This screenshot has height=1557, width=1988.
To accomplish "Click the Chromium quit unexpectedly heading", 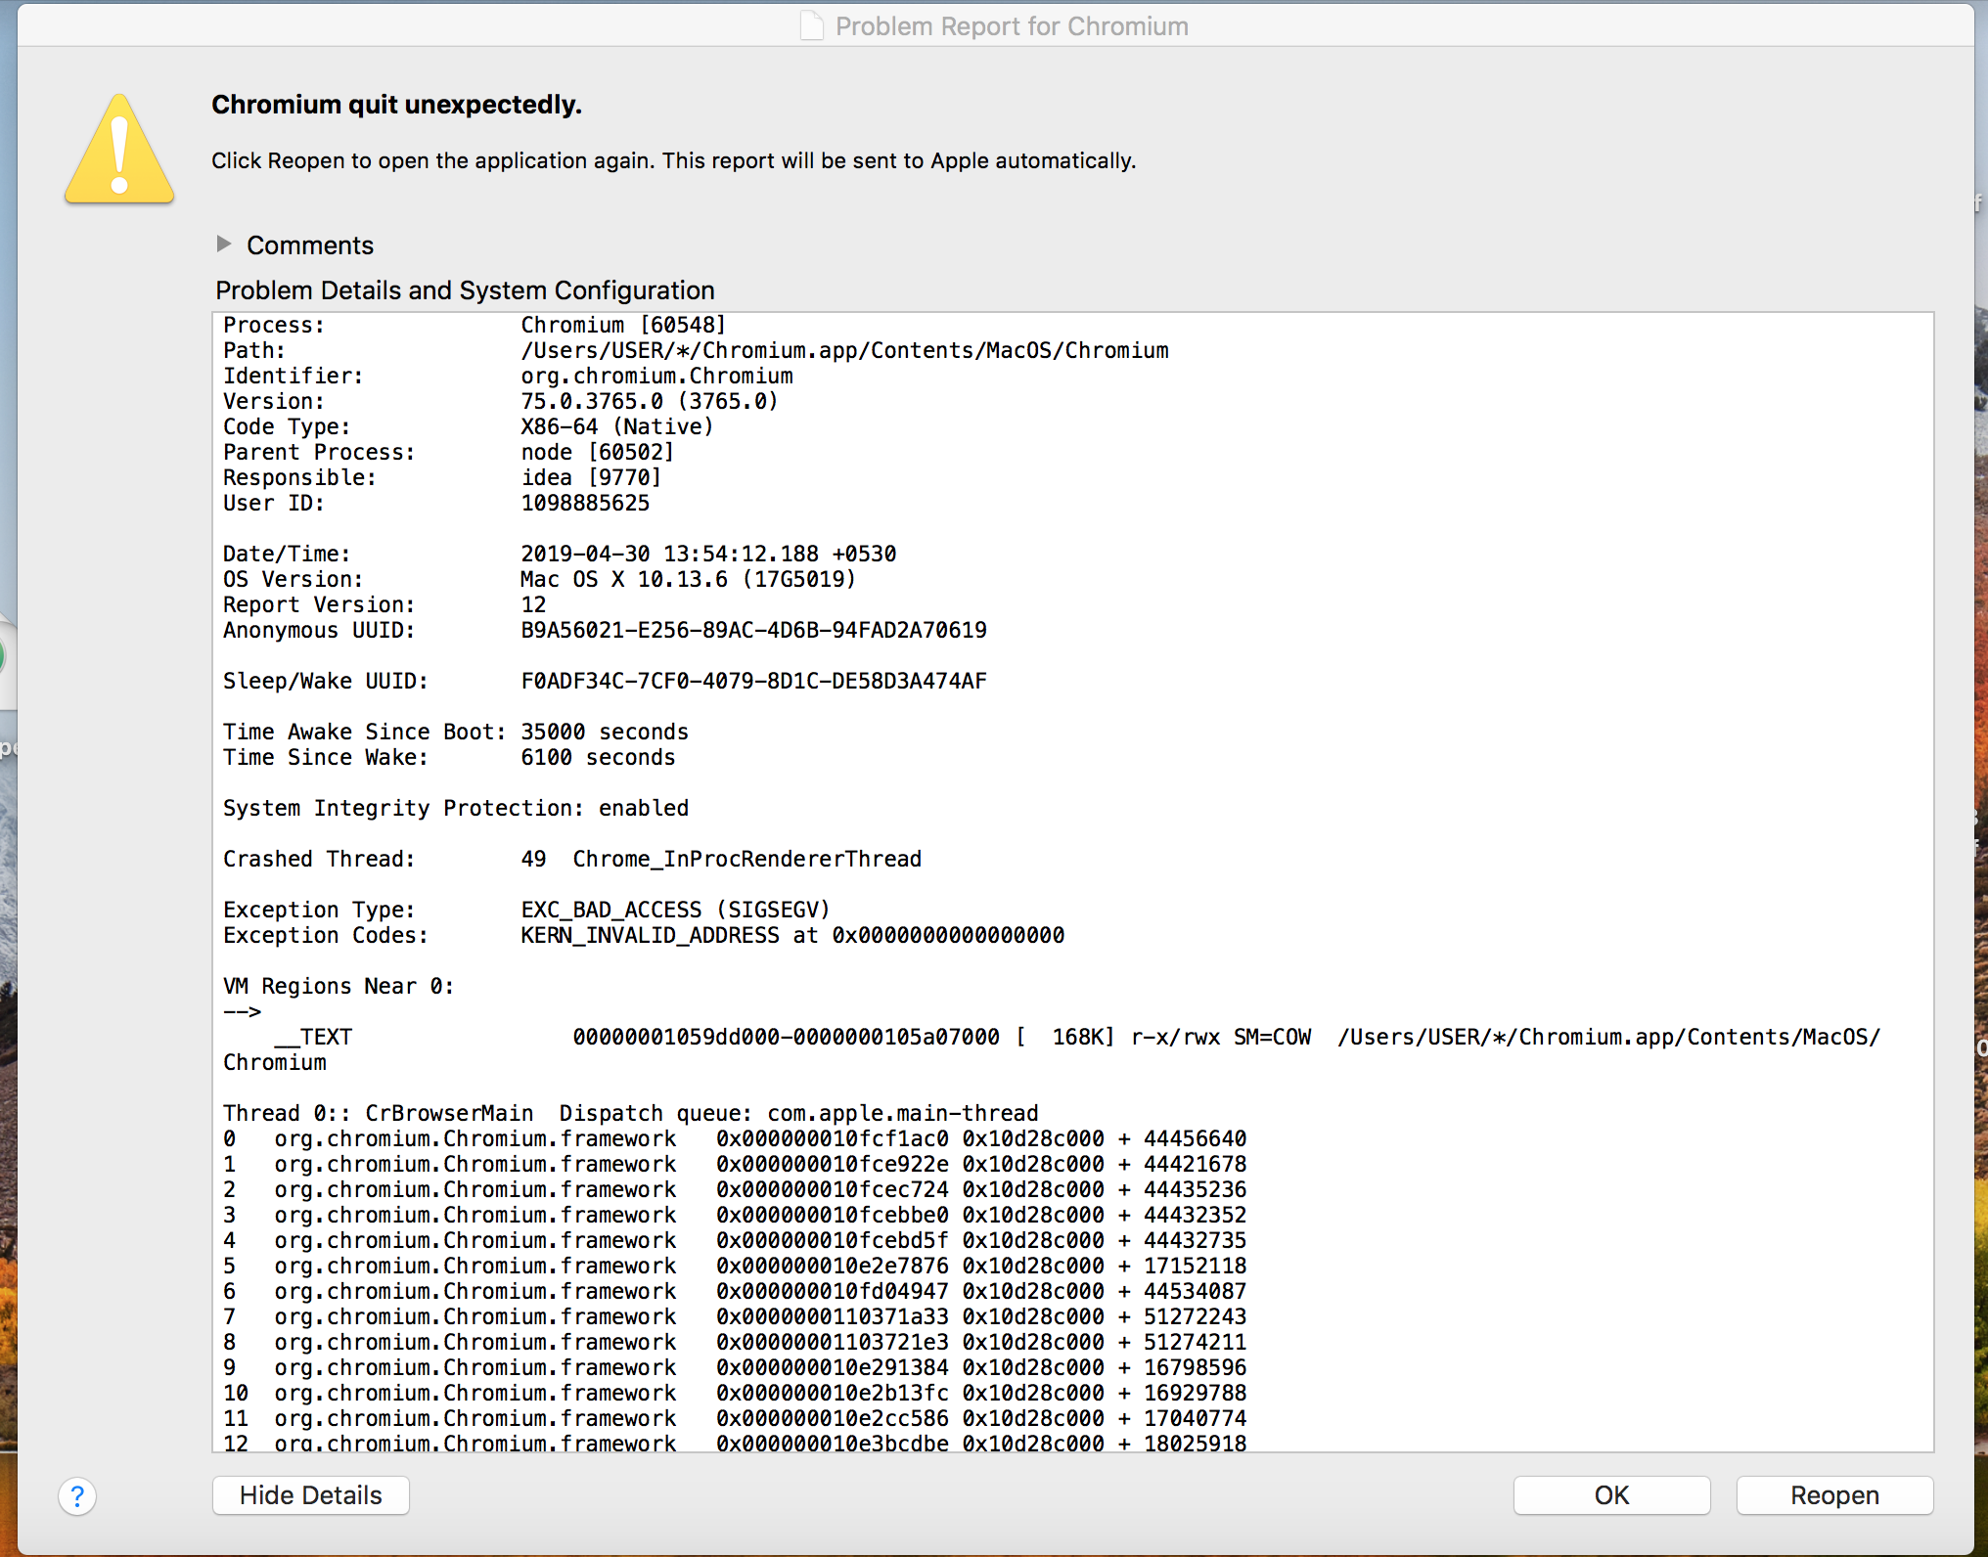I will [396, 104].
